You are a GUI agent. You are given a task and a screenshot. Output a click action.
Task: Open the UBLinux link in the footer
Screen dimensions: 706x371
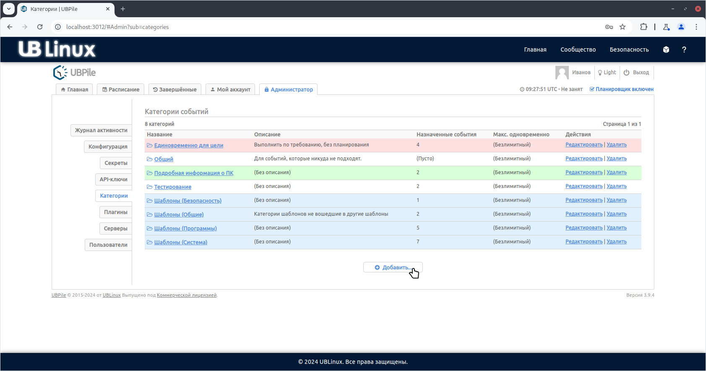[x=112, y=295]
